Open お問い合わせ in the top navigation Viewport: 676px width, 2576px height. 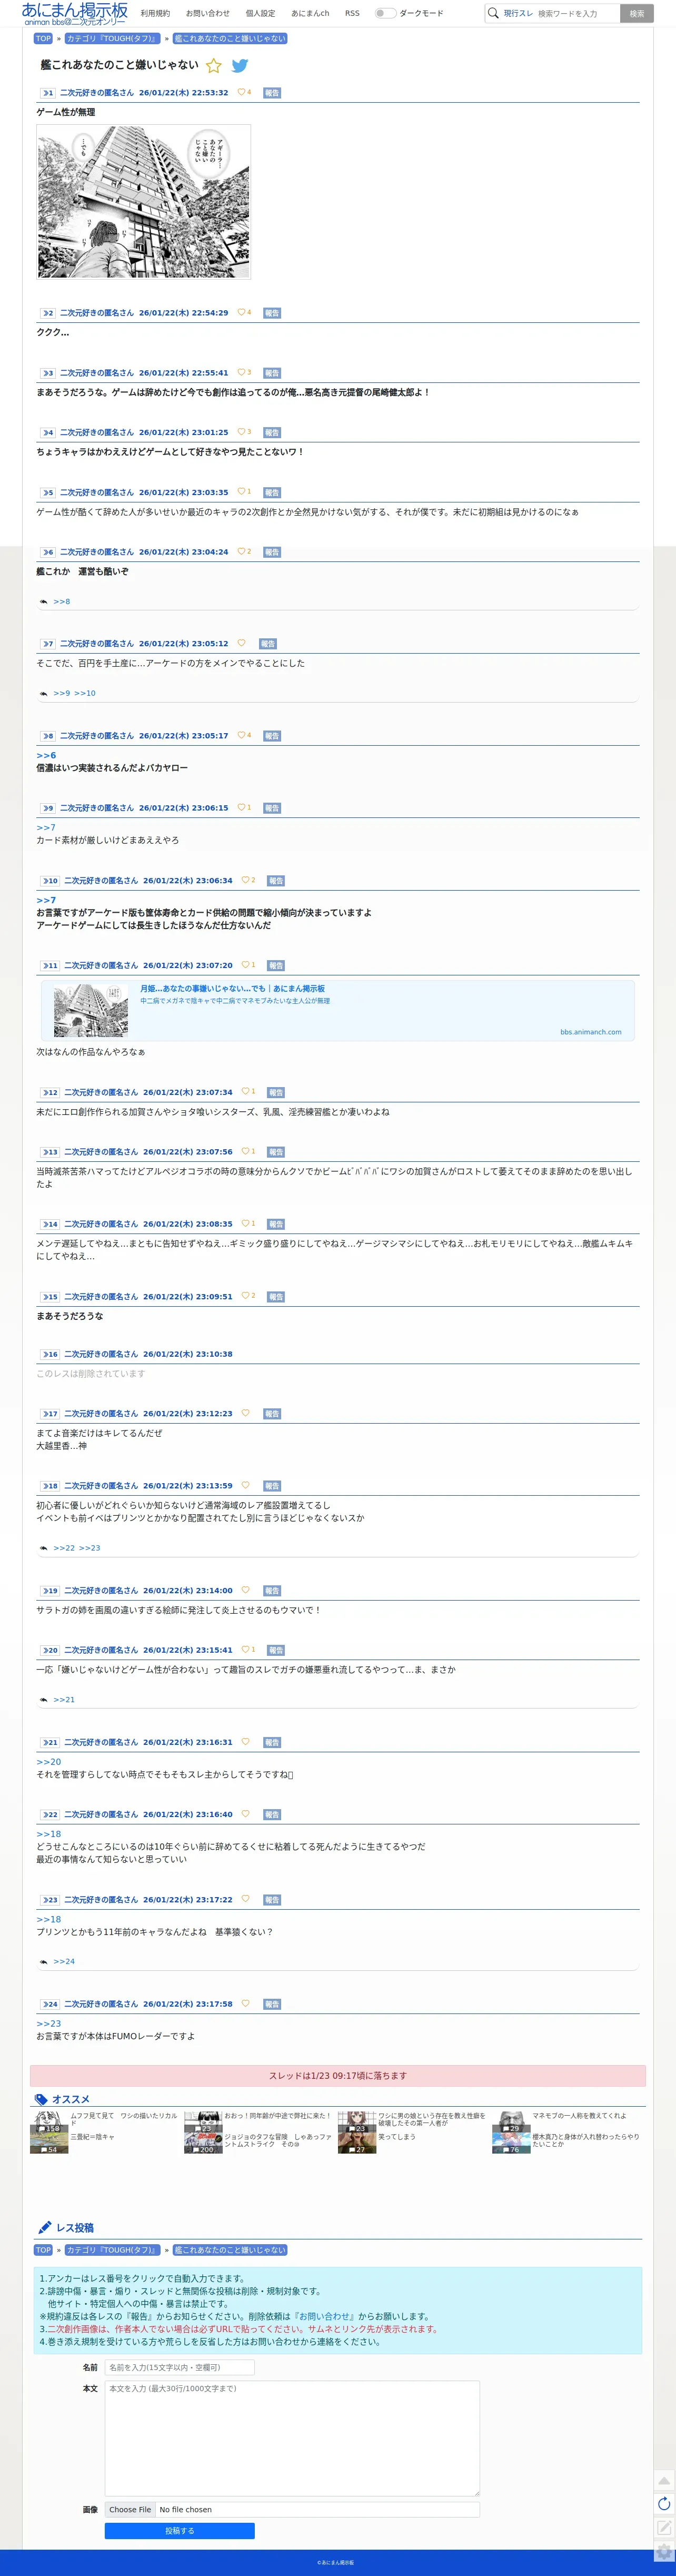coord(207,13)
